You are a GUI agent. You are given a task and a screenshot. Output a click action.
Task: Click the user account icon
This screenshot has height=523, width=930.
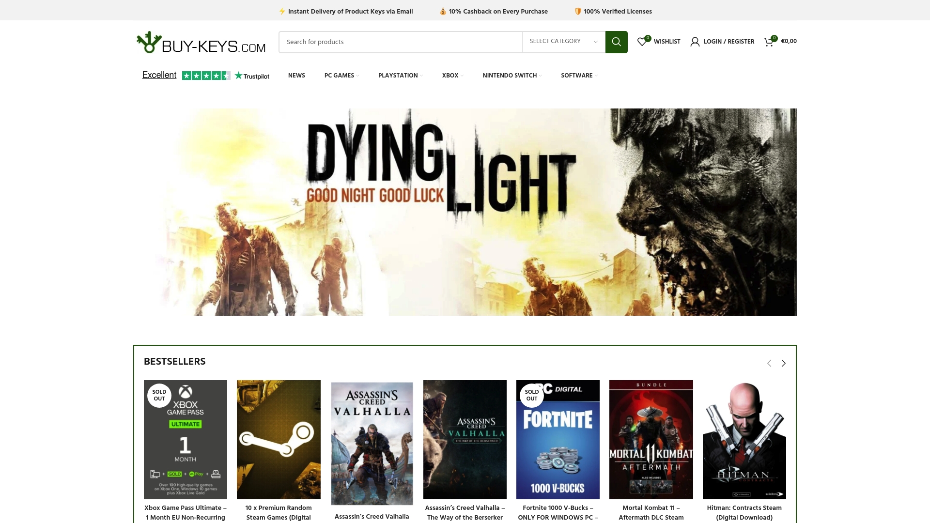pyautogui.click(x=695, y=42)
